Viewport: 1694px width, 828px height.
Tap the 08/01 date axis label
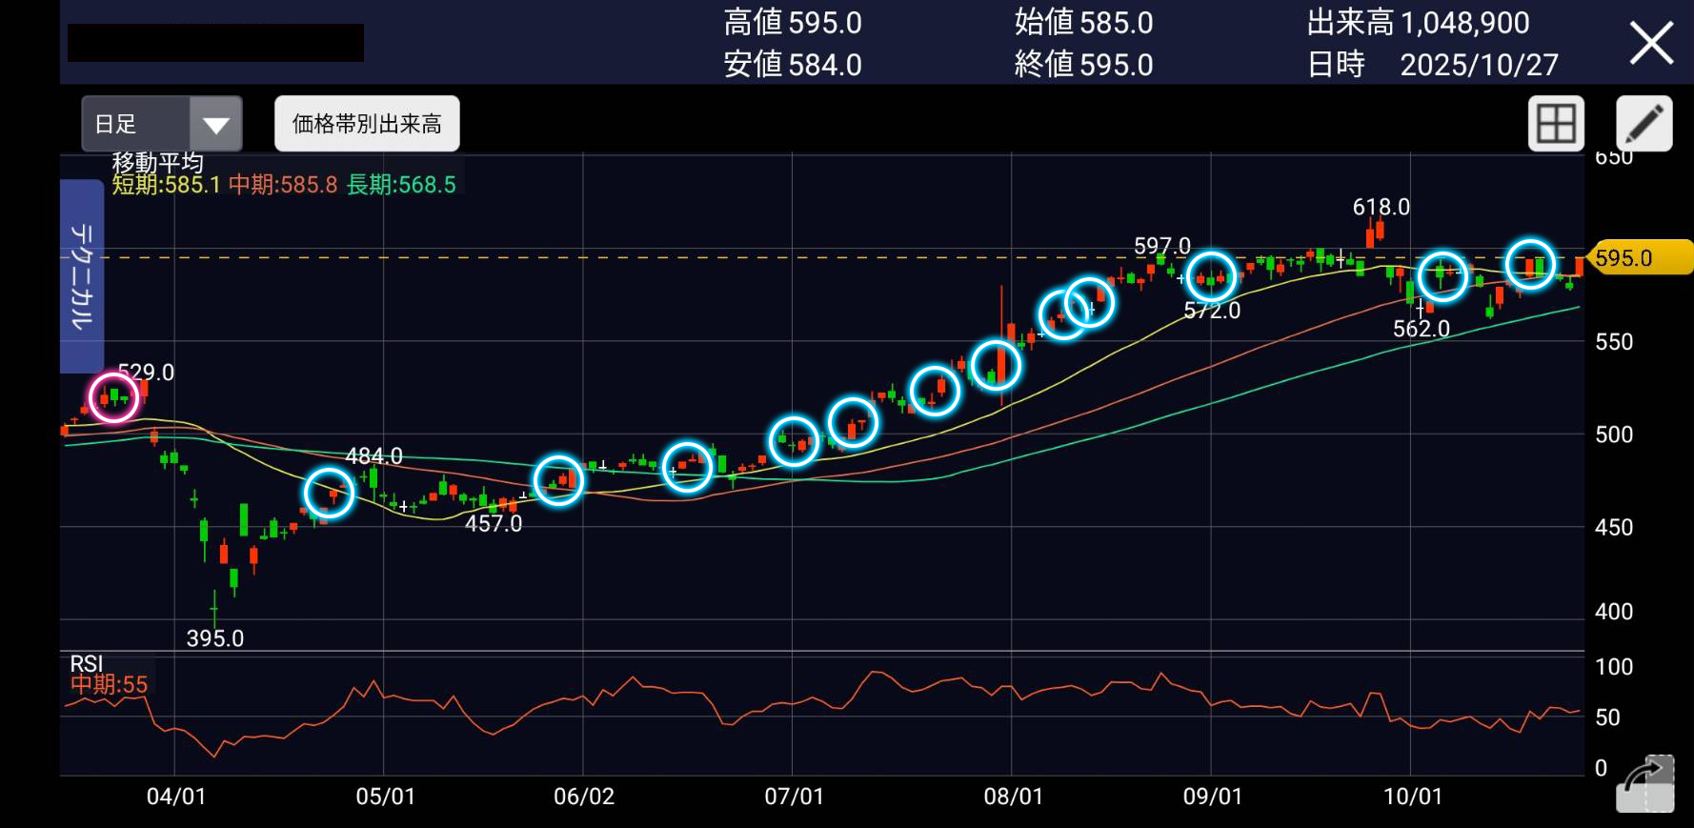coord(1014,797)
